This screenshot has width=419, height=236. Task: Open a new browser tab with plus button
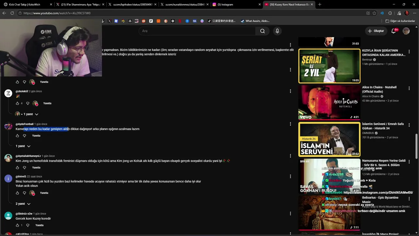(319, 5)
